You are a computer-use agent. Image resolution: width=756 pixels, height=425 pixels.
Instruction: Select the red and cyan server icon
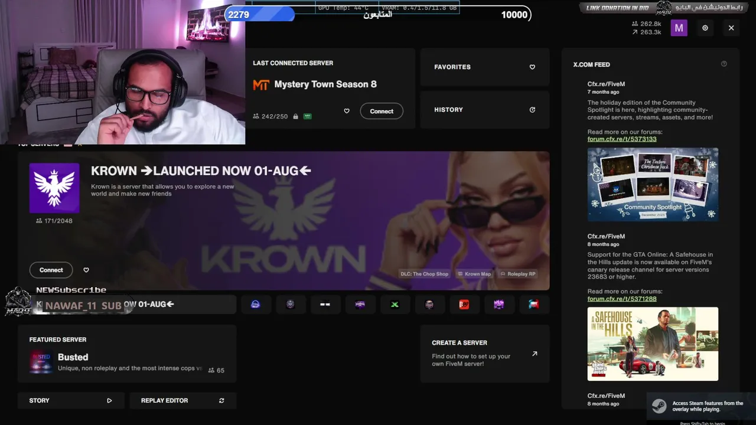click(534, 304)
